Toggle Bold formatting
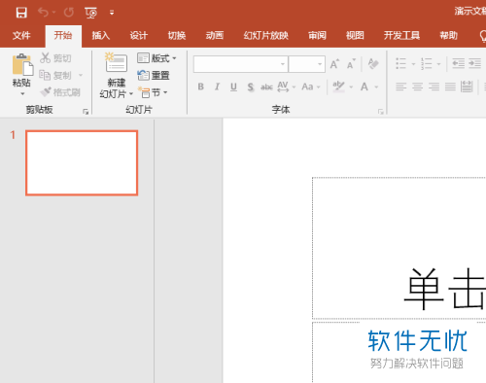Viewport: 486px width, 383px height. tap(201, 87)
